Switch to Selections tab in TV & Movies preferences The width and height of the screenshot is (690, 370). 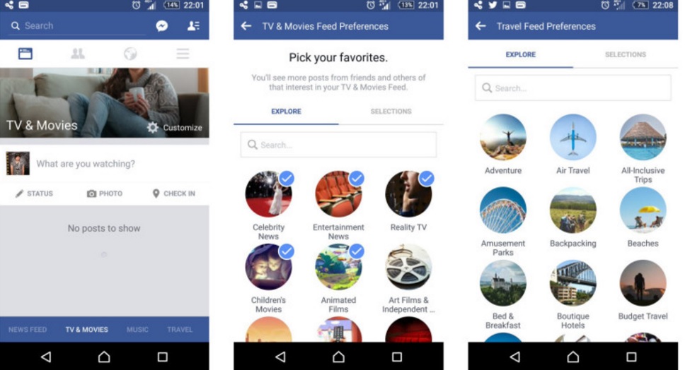[x=391, y=112]
